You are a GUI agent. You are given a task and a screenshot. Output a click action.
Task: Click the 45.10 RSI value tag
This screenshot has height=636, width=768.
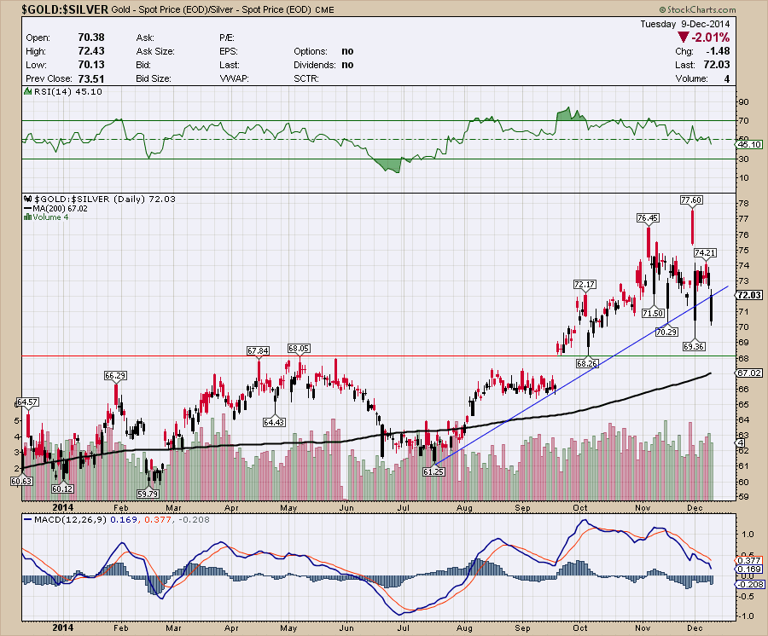[748, 144]
